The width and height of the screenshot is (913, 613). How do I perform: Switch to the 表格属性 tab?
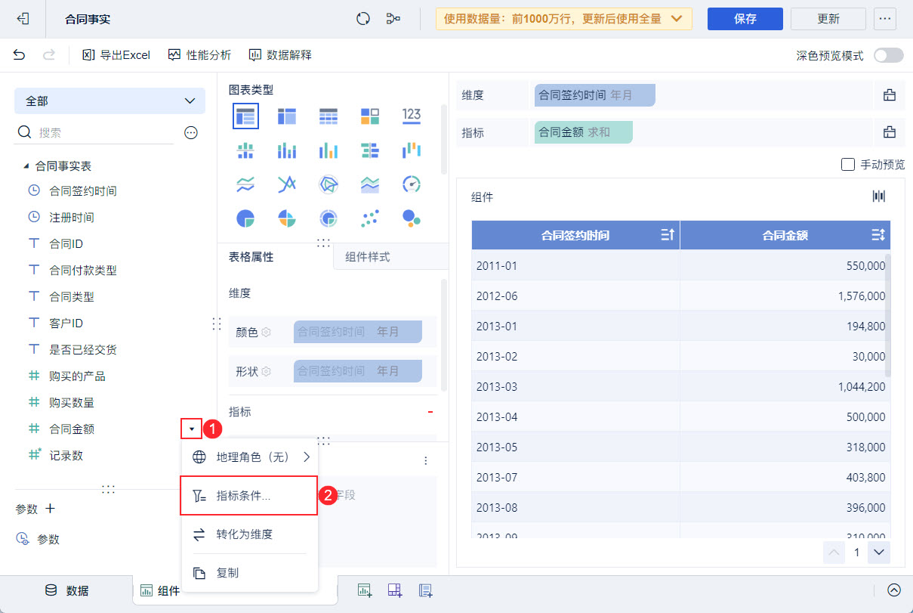(x=251, y=256)
